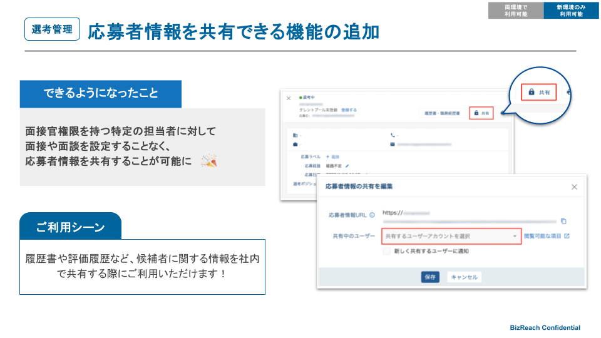Close the 応募者情報の共有を編集 dialog
The image size is (601, 338).
(574, 187)
